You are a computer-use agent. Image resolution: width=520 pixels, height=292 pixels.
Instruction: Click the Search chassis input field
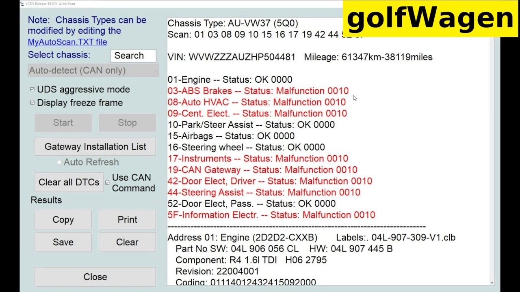coord(133,56)
